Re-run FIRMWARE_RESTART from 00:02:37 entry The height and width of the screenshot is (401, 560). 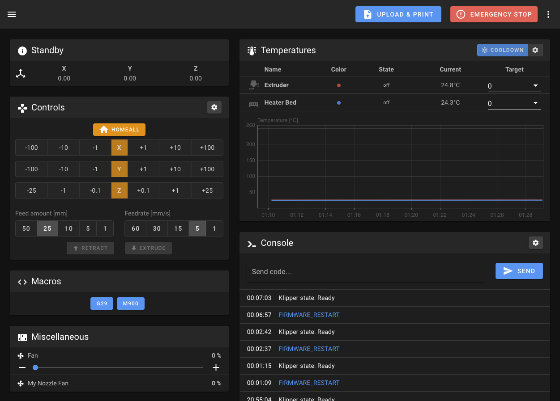tap(309, 349)
